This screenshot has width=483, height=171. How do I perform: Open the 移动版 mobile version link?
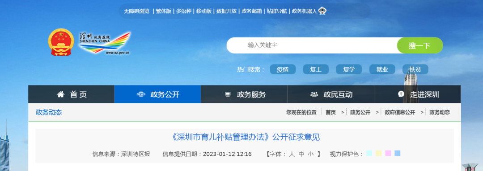point(203,11)
